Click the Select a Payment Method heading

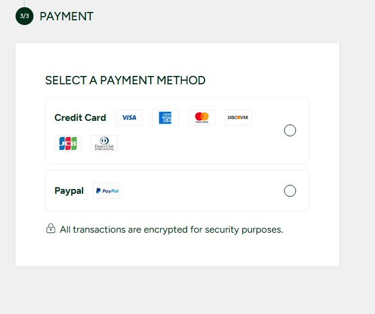coord(125,80)
